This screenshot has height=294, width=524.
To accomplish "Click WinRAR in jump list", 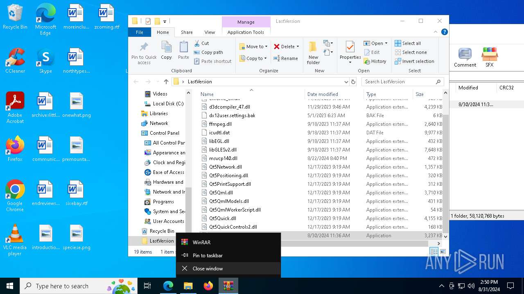I will tap(228, 242).
